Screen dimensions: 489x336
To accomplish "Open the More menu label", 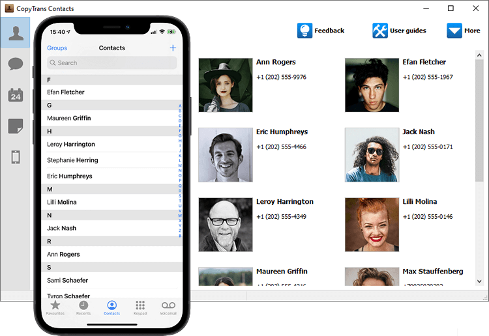I will tap(472, 31).
